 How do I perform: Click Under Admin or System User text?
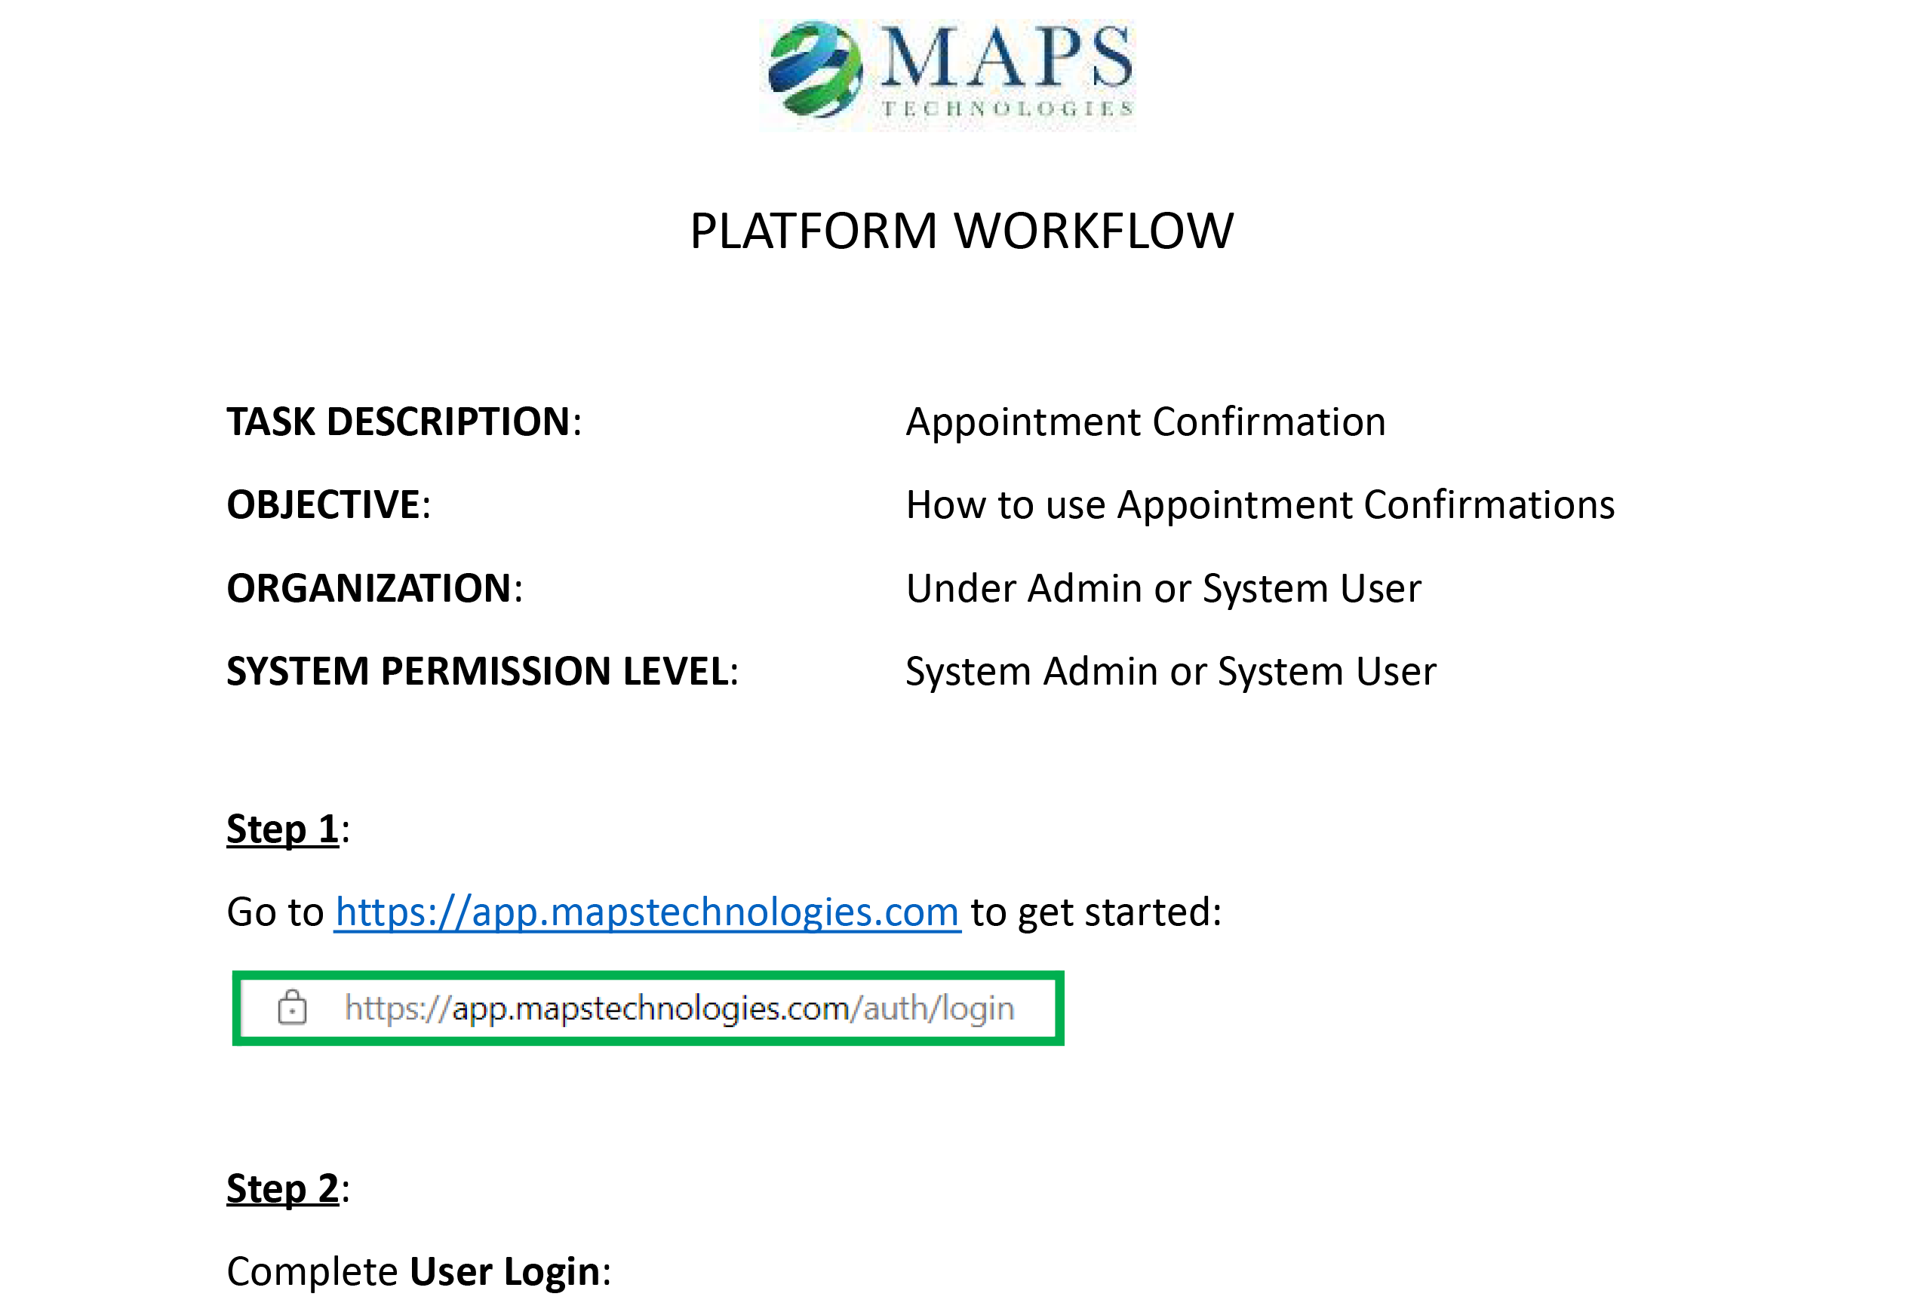tap(1163, 588)
